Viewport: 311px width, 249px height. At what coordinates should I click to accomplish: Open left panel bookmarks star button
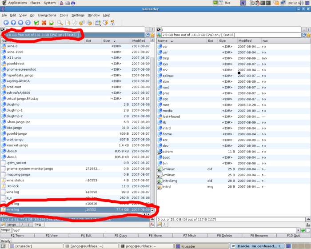152,35
